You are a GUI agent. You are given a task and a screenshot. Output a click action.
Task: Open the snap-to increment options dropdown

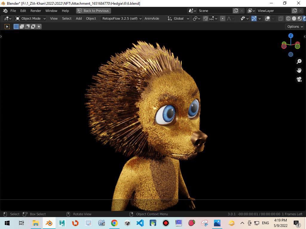[213, 18]
